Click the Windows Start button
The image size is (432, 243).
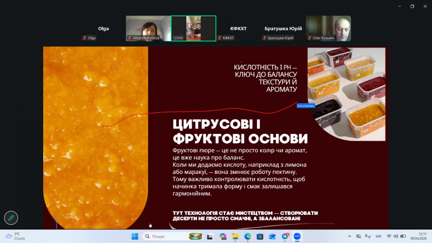[x=134, y=237]
